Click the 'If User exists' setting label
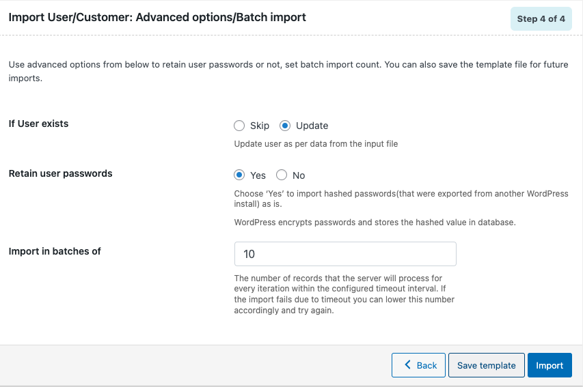583x387 pixels. pyautogui.click(x=39, y=124)
